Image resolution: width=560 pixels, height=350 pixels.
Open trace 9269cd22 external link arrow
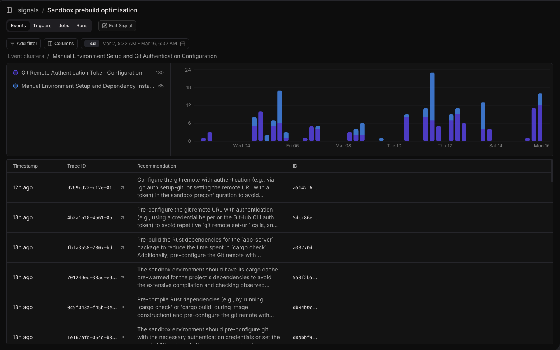tap(122, 187)
